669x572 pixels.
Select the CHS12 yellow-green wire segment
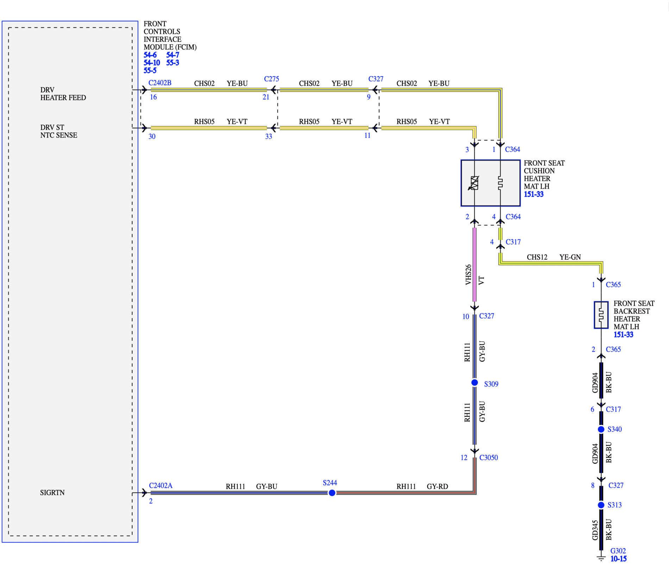(x=551, y=263)
